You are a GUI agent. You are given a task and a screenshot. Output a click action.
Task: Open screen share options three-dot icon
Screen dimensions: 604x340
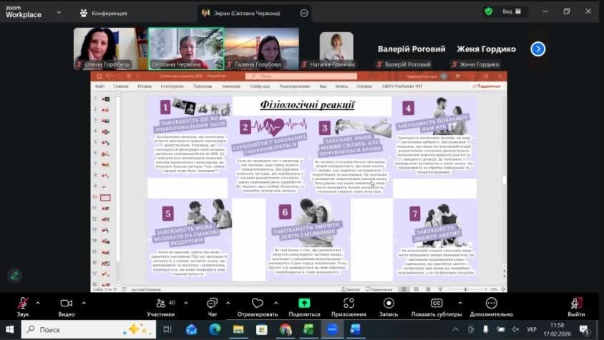pos(304,12)
